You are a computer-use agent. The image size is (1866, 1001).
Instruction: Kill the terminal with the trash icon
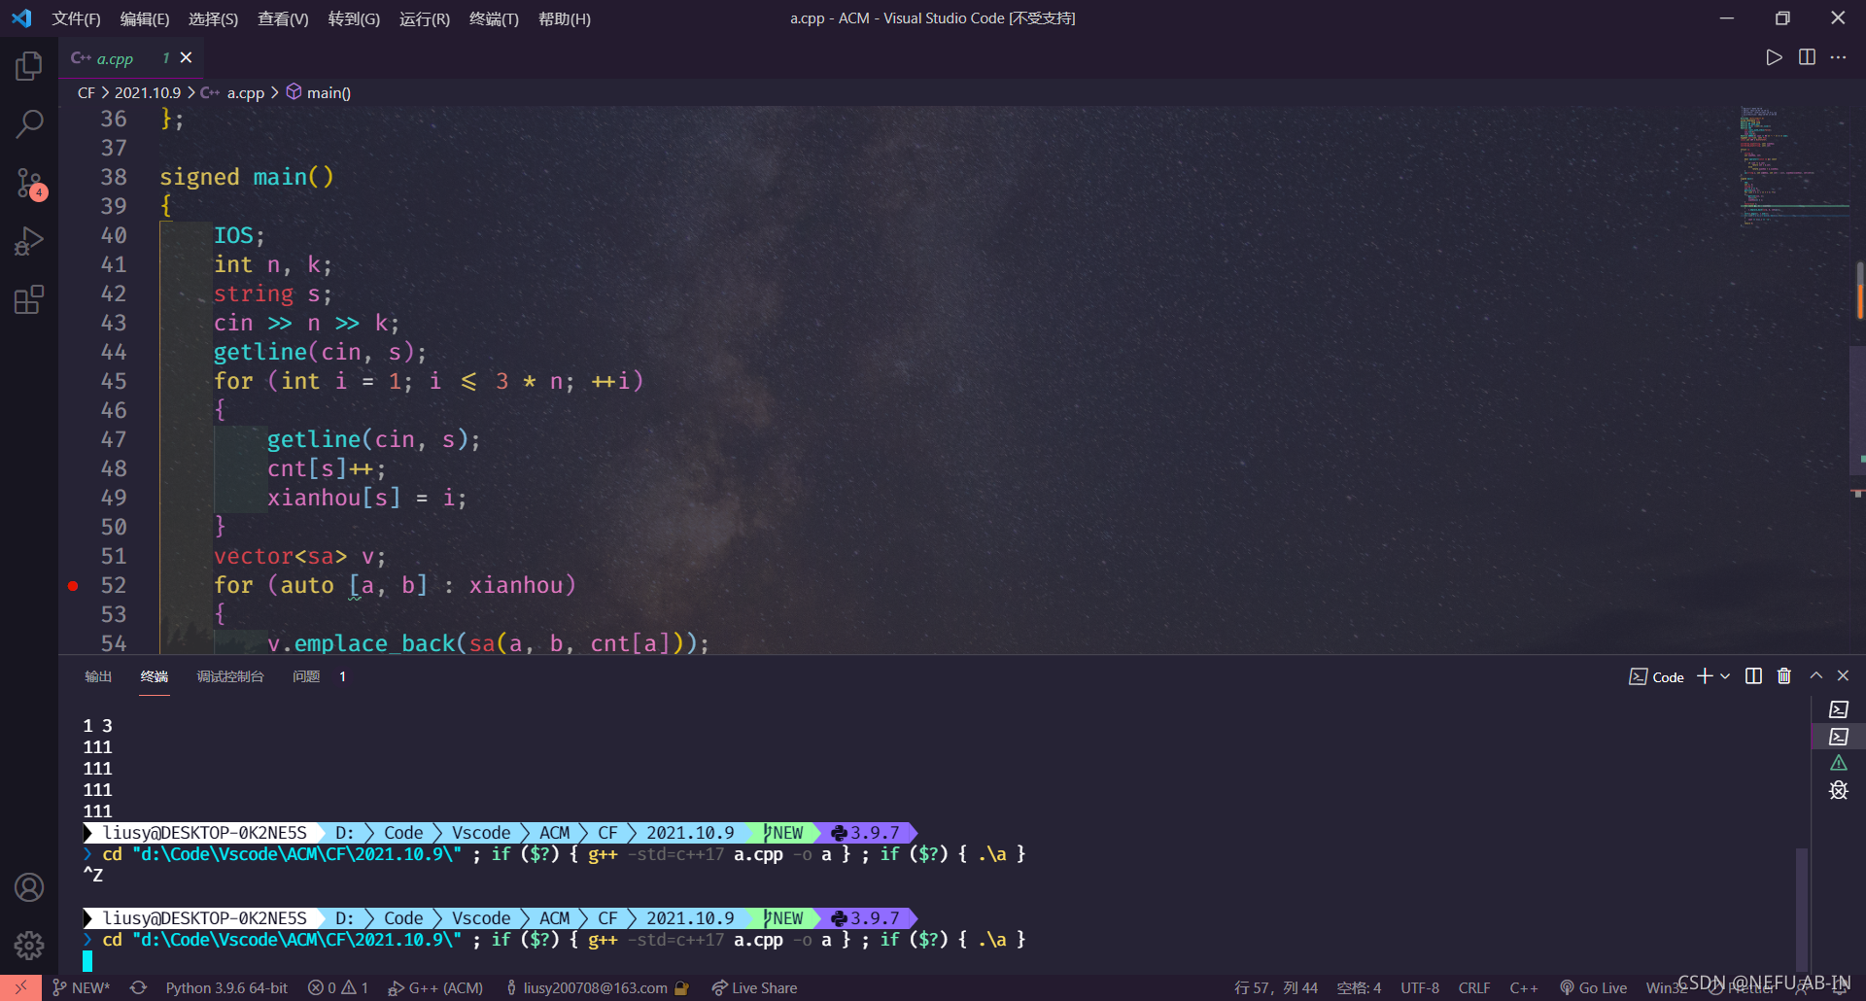tap(1784, 675)
